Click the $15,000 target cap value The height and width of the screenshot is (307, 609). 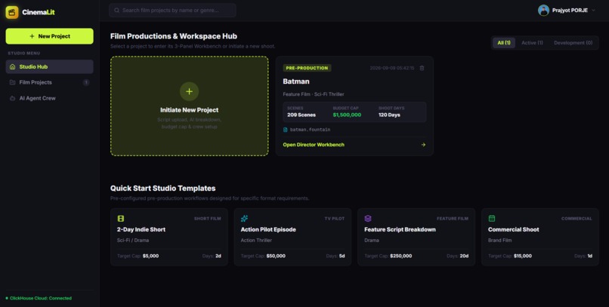click(523, 256)
